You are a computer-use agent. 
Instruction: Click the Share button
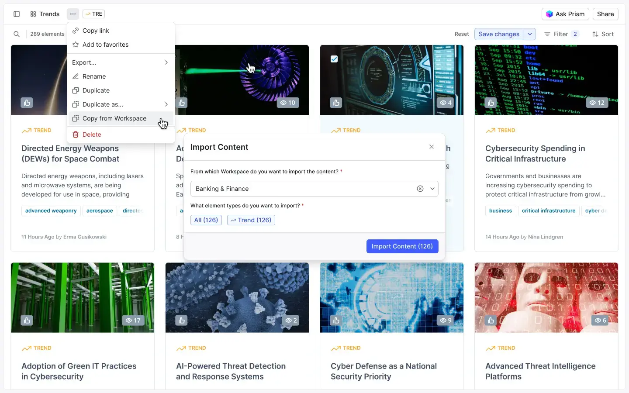pos(605,14)
